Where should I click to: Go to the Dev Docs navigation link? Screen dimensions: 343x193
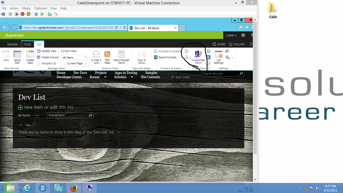point(80,73)
